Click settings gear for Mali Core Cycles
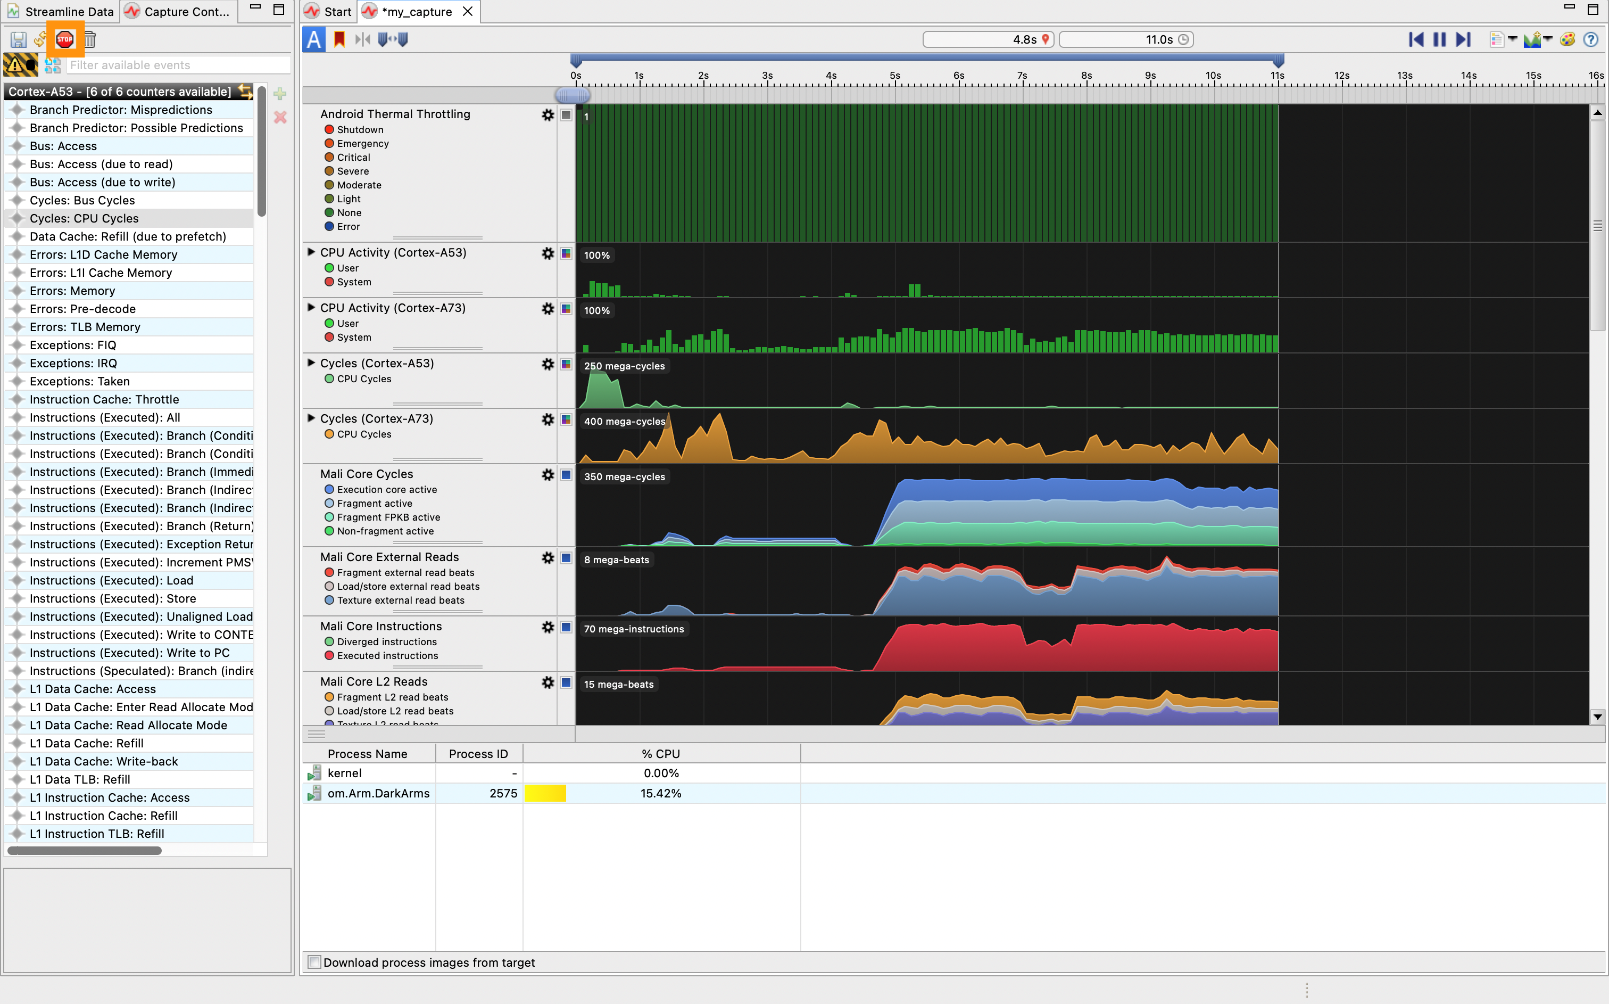 (548, 473)
